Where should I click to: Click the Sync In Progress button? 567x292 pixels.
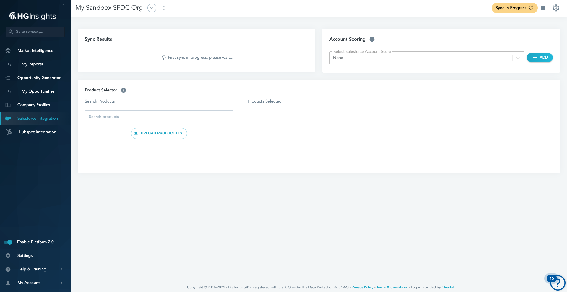[514, 8]
